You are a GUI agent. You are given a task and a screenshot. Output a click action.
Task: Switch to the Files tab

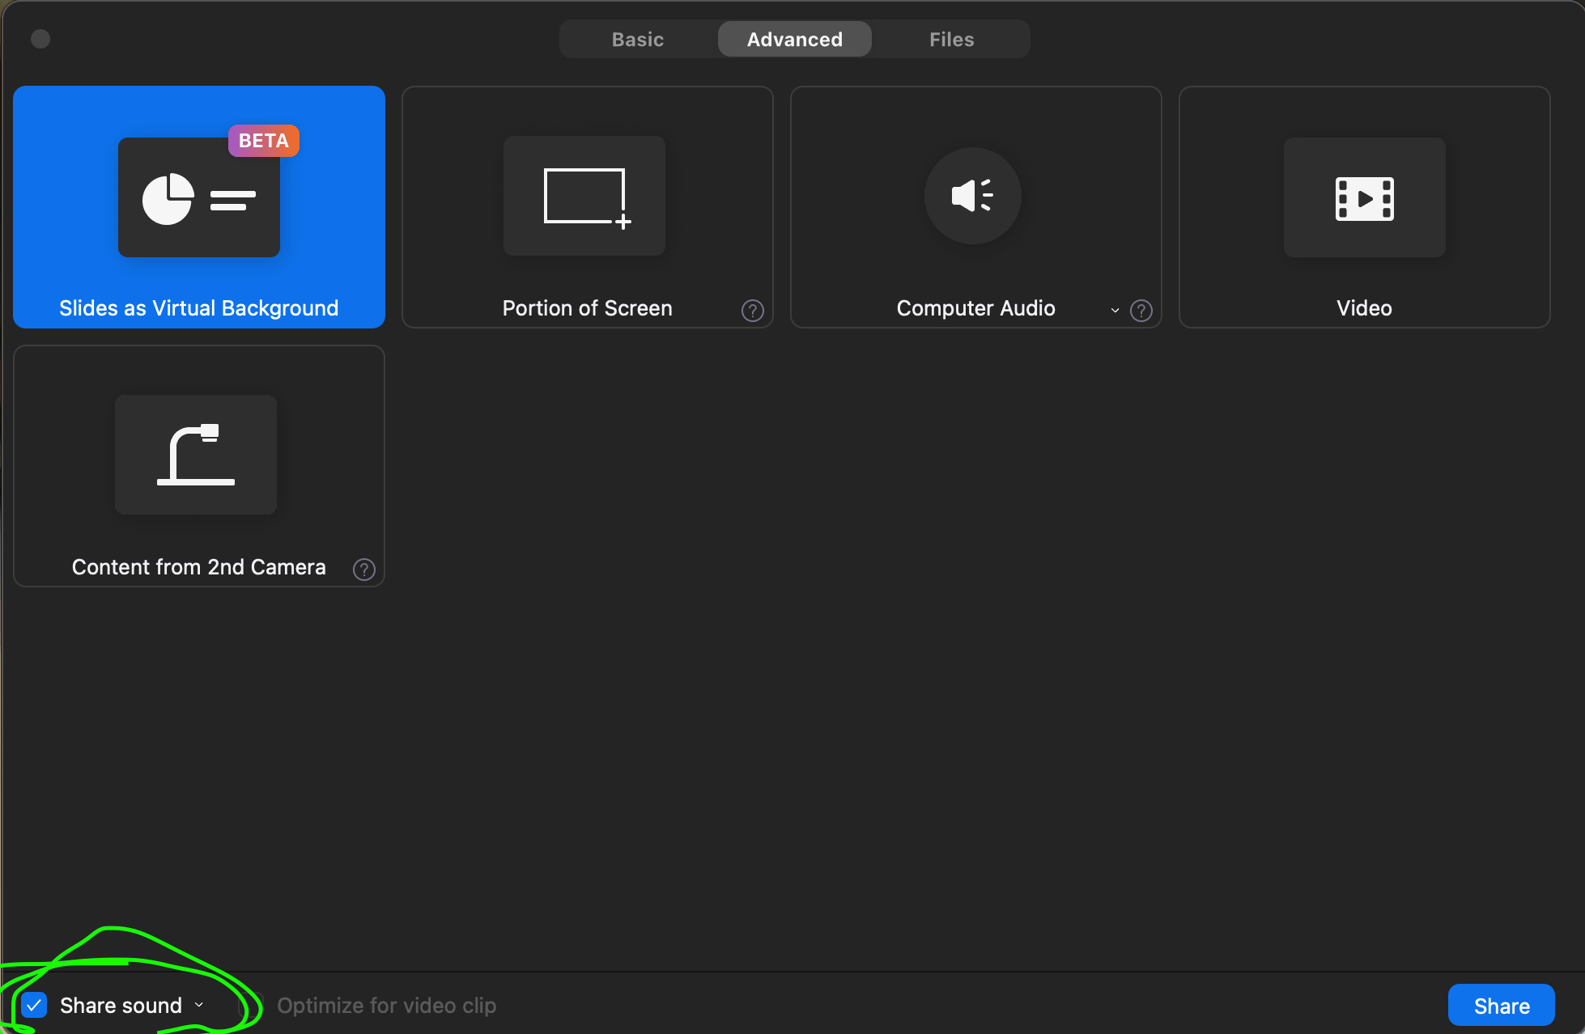951,39
